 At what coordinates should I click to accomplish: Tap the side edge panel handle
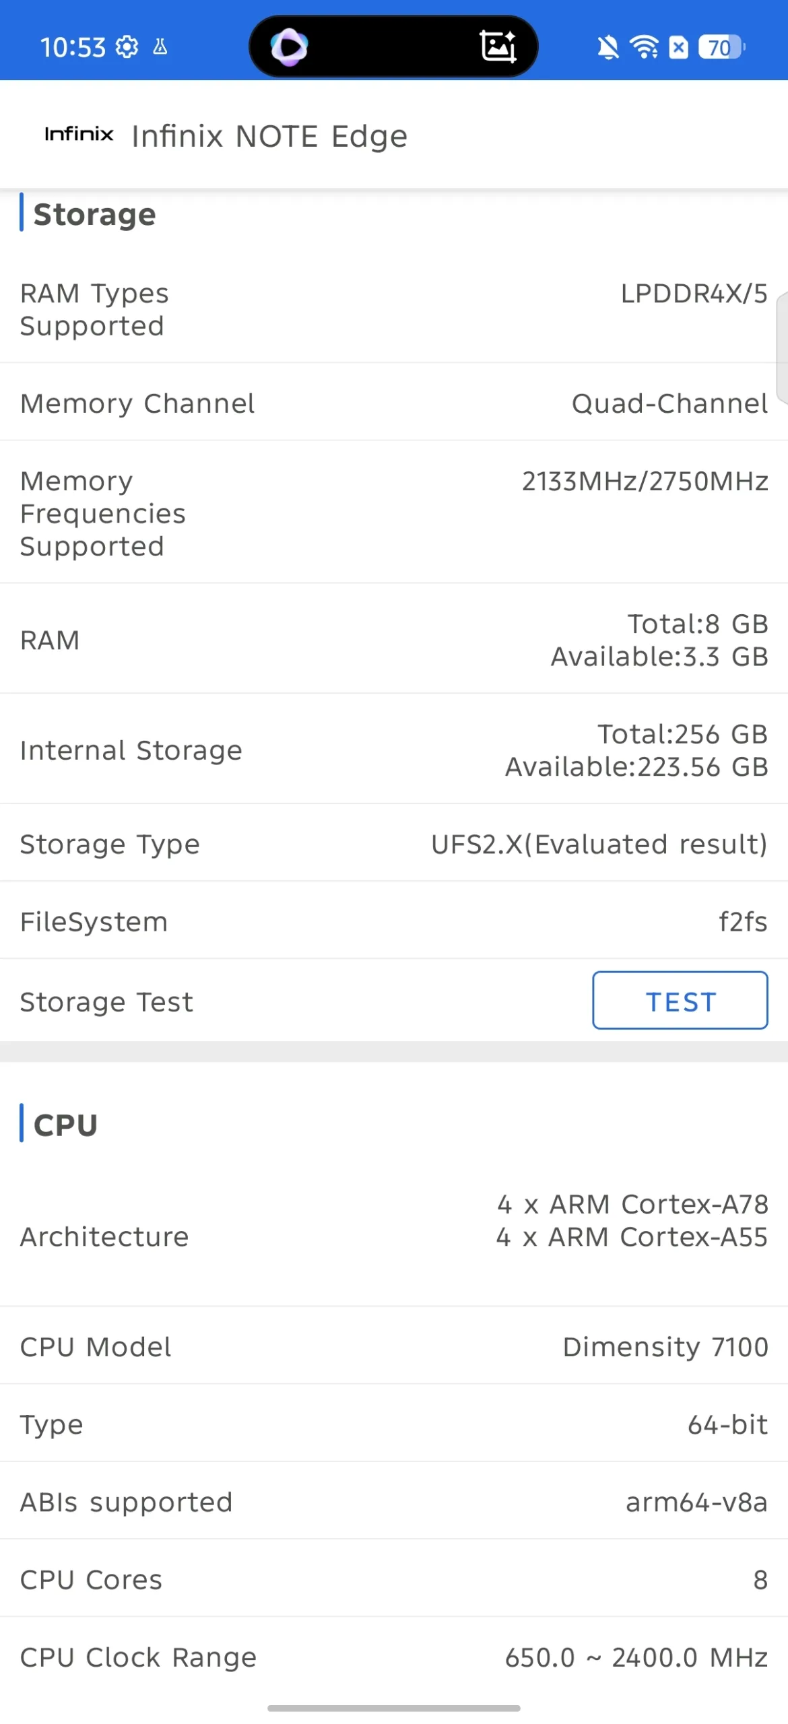click(781, 347)
